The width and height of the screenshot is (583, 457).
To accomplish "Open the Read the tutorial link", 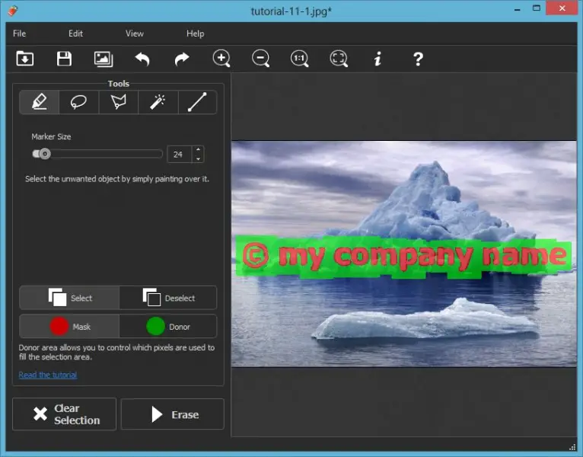I will (48, 375).
